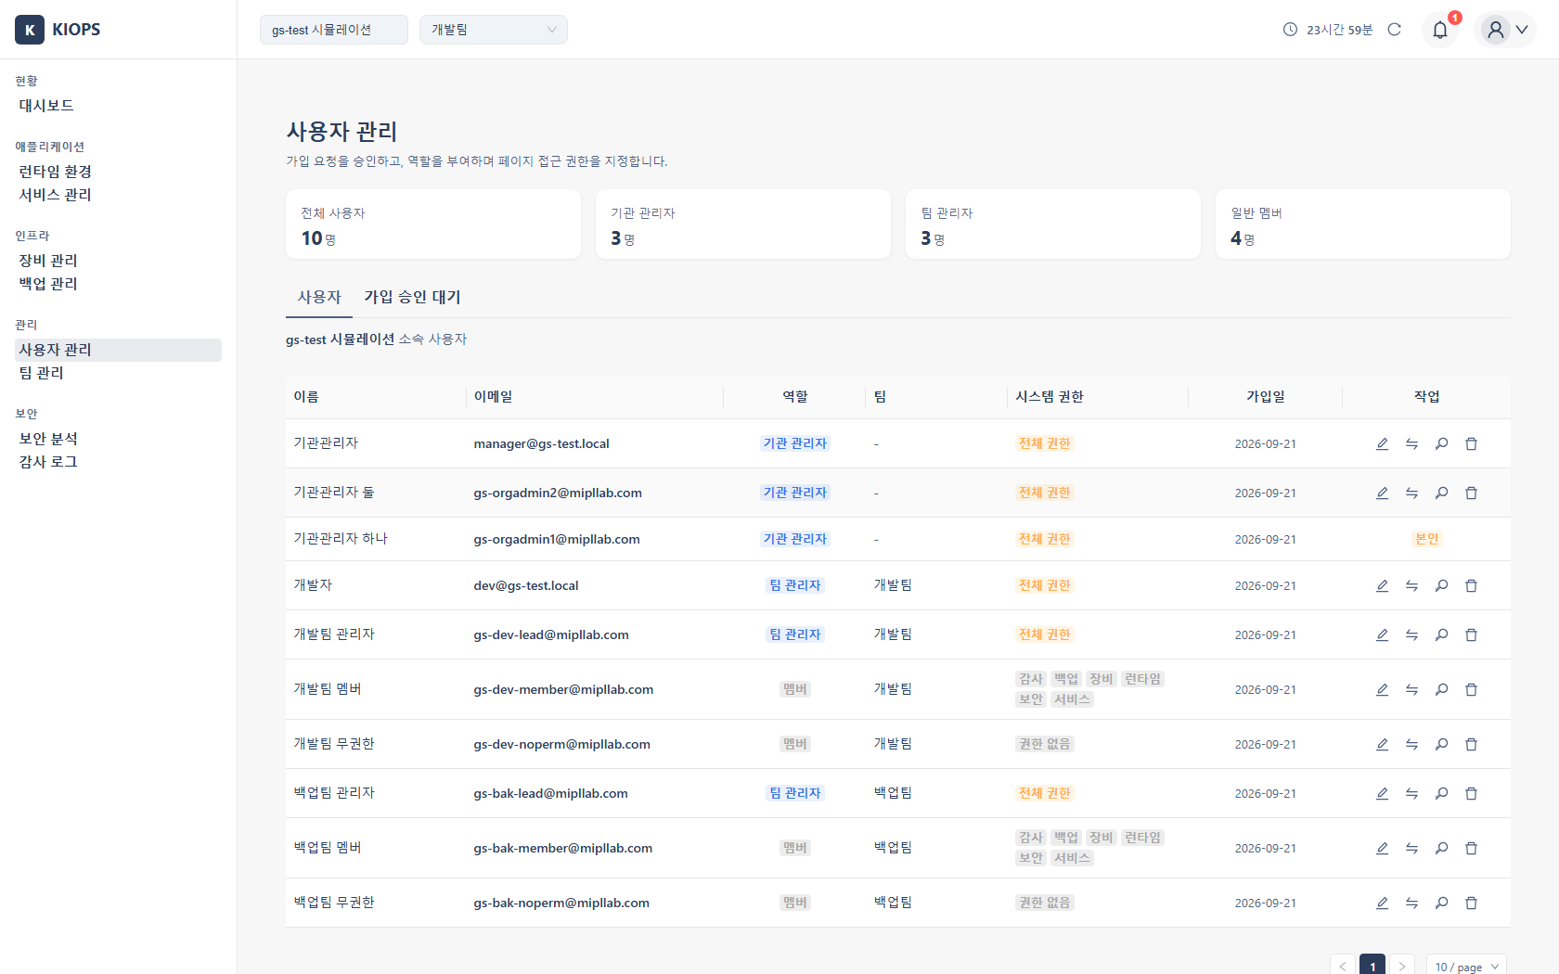
Task: Click the gs-test 시뮬레이션 organization field
Action: (334, 30)
